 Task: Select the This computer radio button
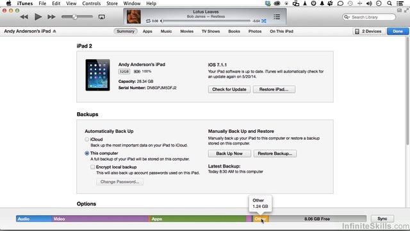(87, 153)
